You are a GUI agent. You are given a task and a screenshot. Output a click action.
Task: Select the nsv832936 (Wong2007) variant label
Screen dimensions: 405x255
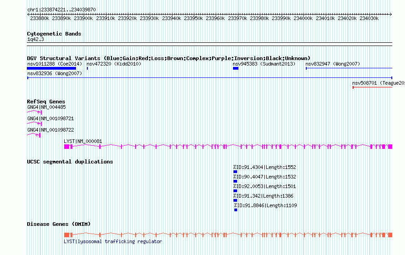click(x=55, y=73)
